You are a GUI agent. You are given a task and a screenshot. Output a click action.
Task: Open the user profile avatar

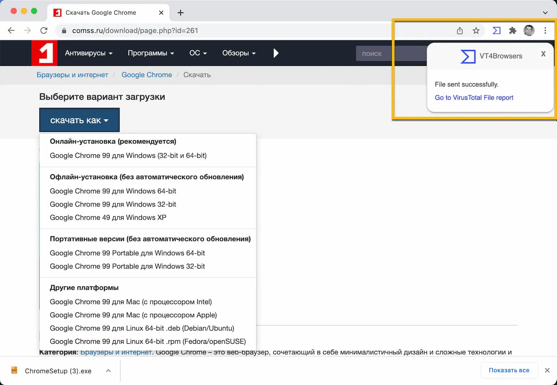(529, 30)
